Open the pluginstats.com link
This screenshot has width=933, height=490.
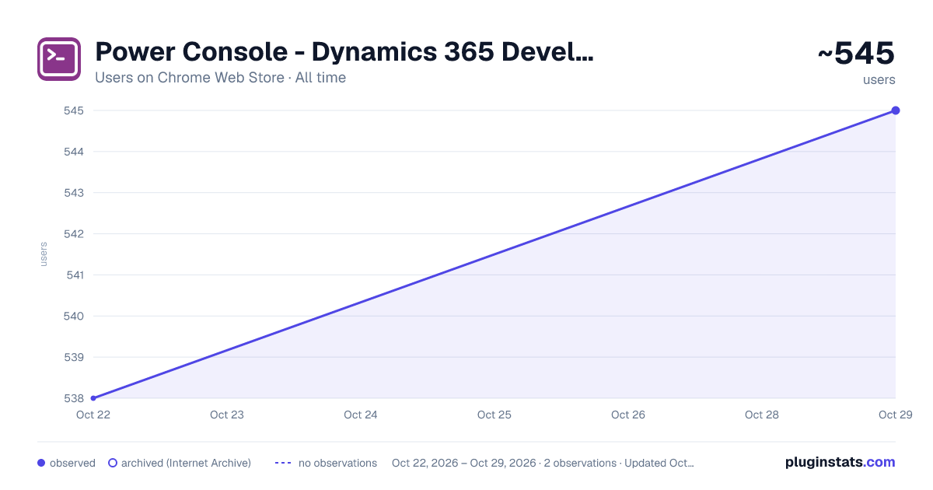click(x=840, y=462)
